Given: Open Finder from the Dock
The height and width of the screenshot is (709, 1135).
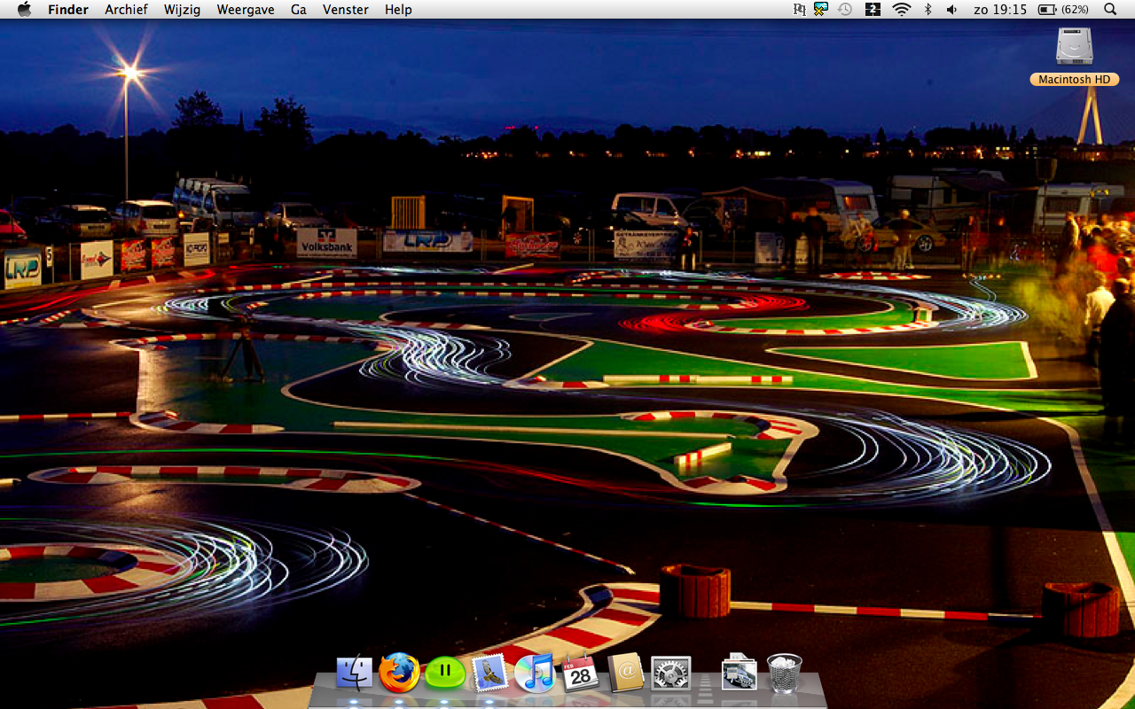Looking at the screenshot, I should (x=355, y=674).
